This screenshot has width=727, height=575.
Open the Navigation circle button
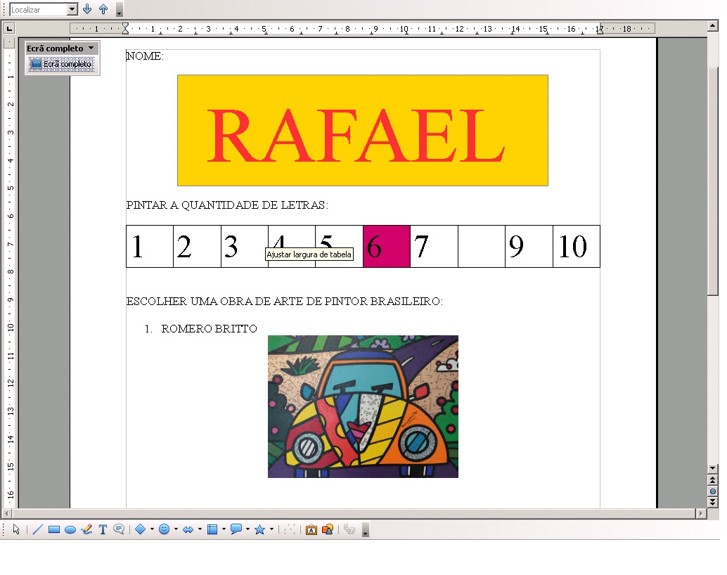point(713,491)
